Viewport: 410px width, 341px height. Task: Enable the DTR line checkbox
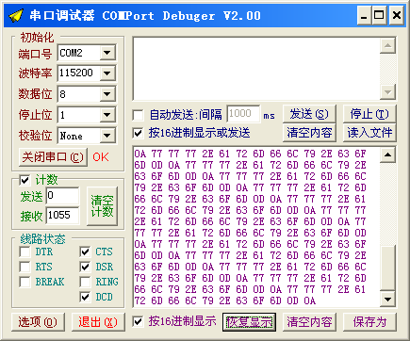[x=25, y=252]
